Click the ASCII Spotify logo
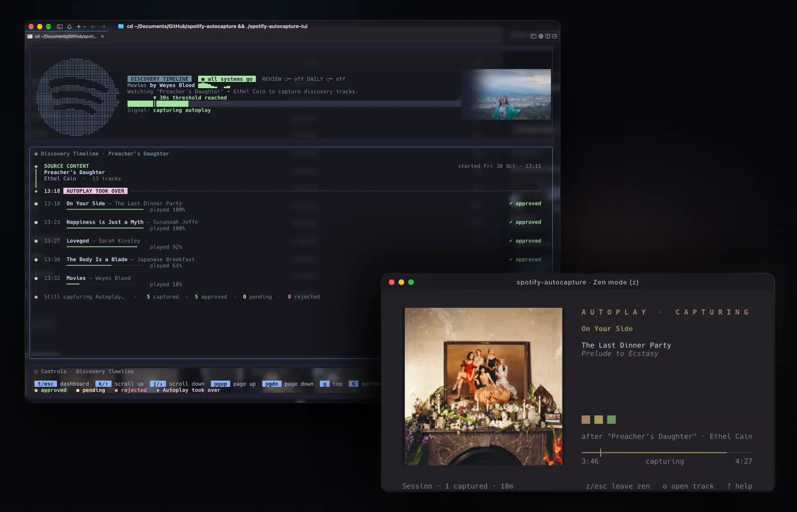The height and width of the screenshot is (512, 797). coord(78,97)
